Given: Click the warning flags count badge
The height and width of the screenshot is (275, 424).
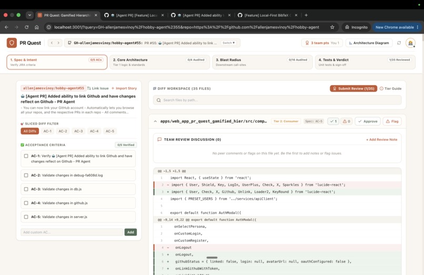Looking at the screenshot, I should [x=346, y=121].
